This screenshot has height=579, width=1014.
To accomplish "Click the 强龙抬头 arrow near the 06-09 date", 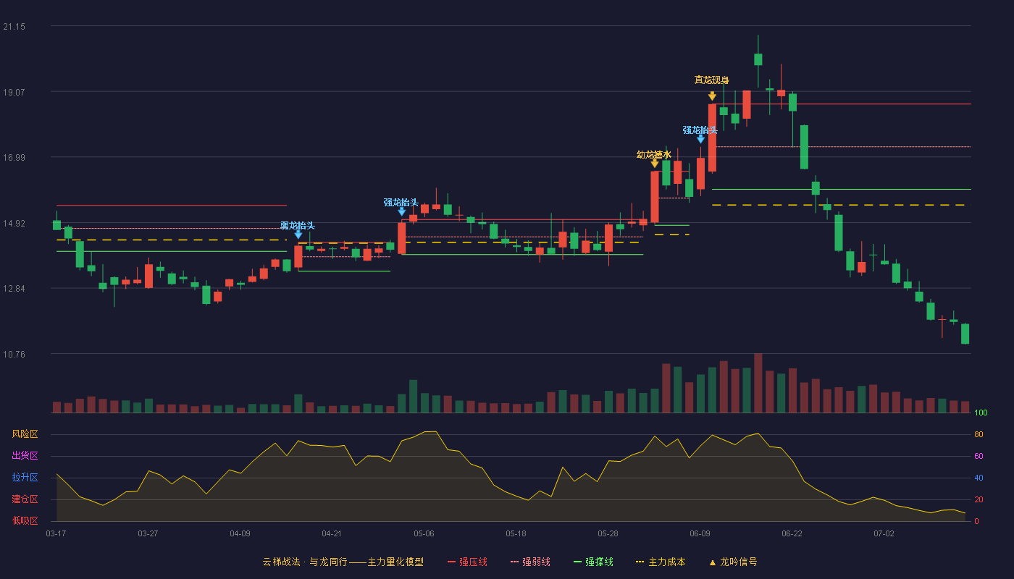I will [700, 139].
